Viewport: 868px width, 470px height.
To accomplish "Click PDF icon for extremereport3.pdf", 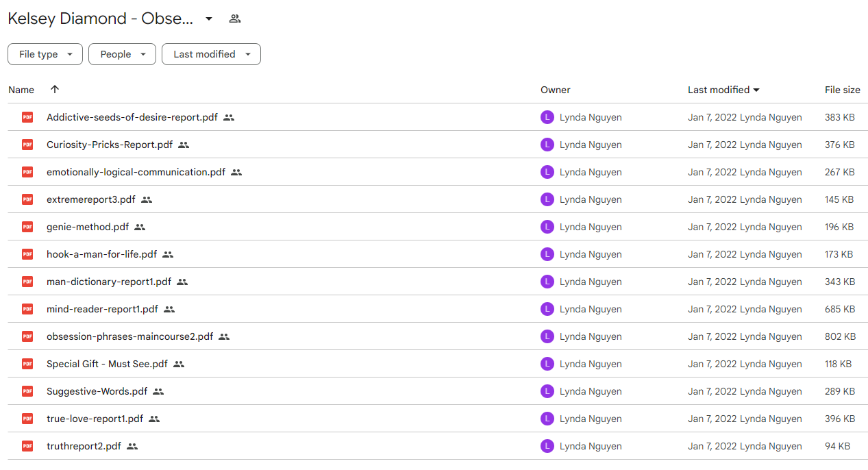I will pyautogui.click(x=27, y=199).
